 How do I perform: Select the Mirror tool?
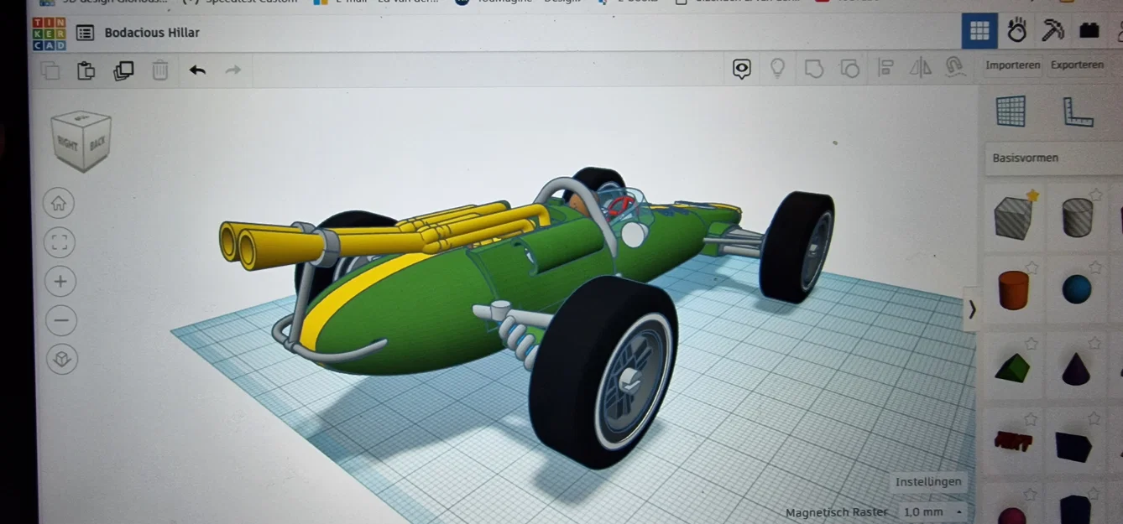[921, 67]
